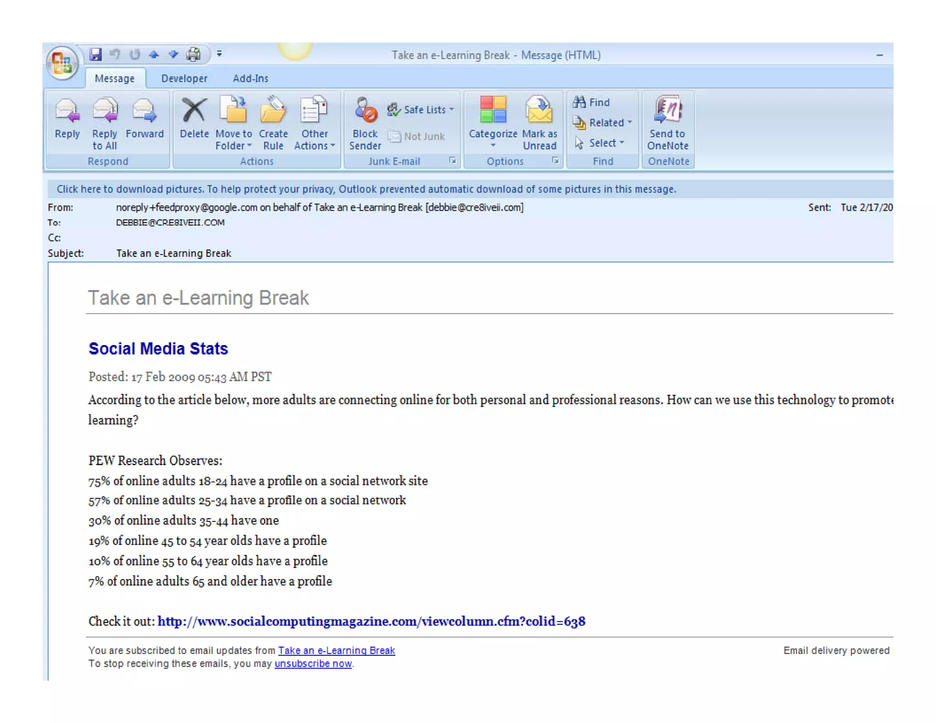This screenshot has height=723, width=936.
Task: Click the Save icon in quick access toolbar
Action: (96, 54)
